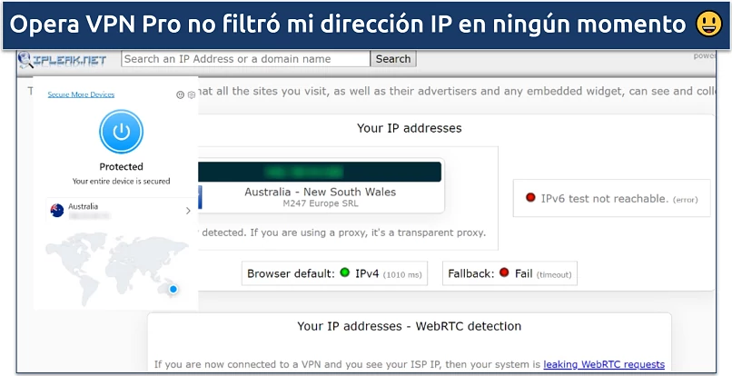
Task: Click the Search button on IPLeak
Action: click(x=393, y=59)
